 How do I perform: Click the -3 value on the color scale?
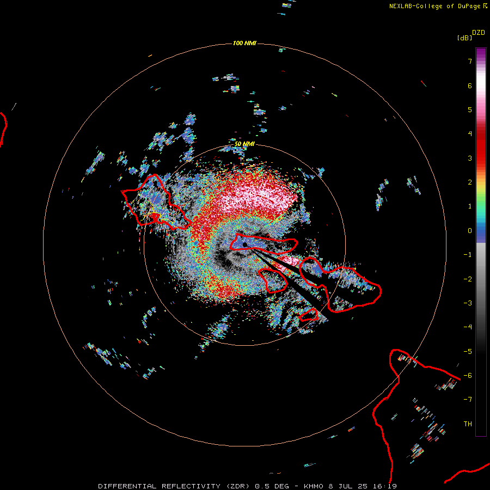coord(468,303)
